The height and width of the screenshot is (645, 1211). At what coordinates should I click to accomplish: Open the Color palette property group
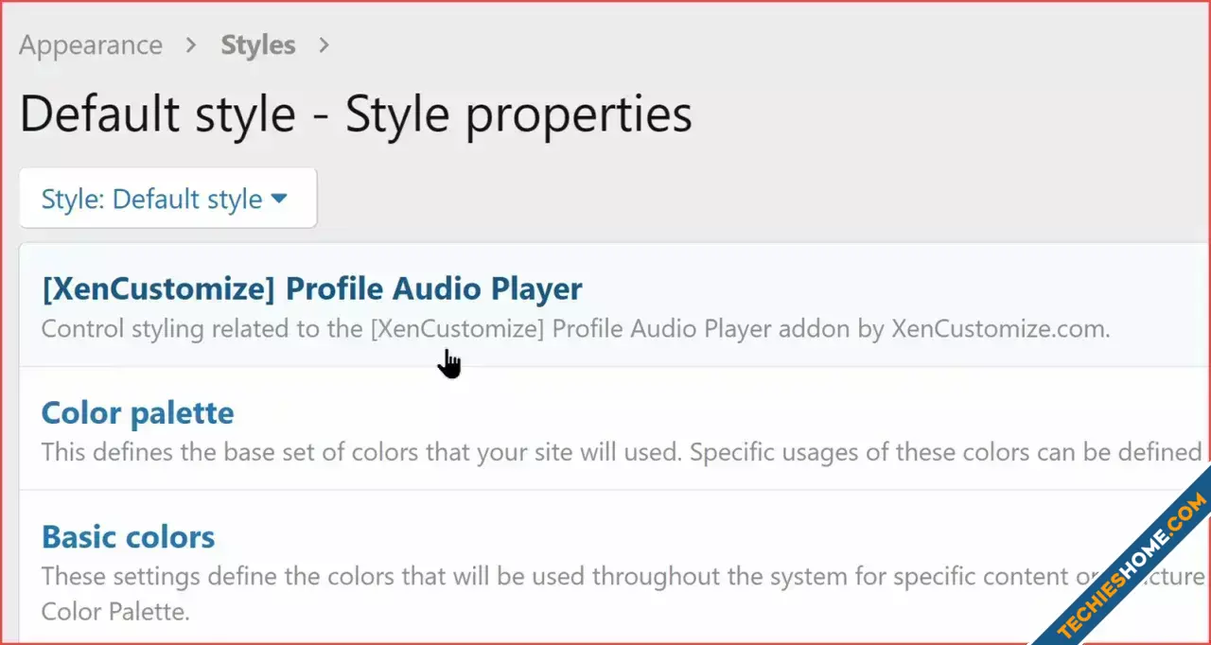pos(138,413)
